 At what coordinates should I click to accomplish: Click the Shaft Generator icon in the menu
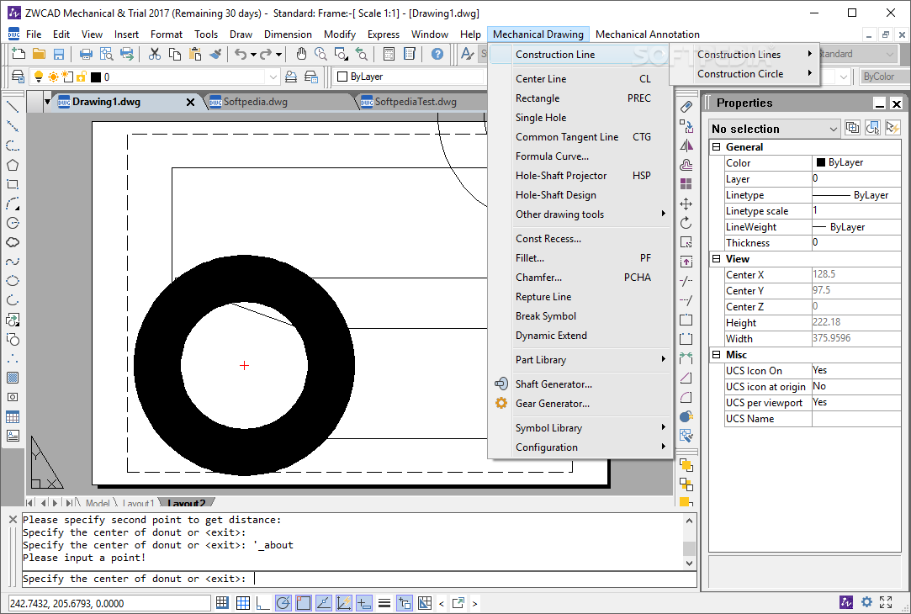501,384
